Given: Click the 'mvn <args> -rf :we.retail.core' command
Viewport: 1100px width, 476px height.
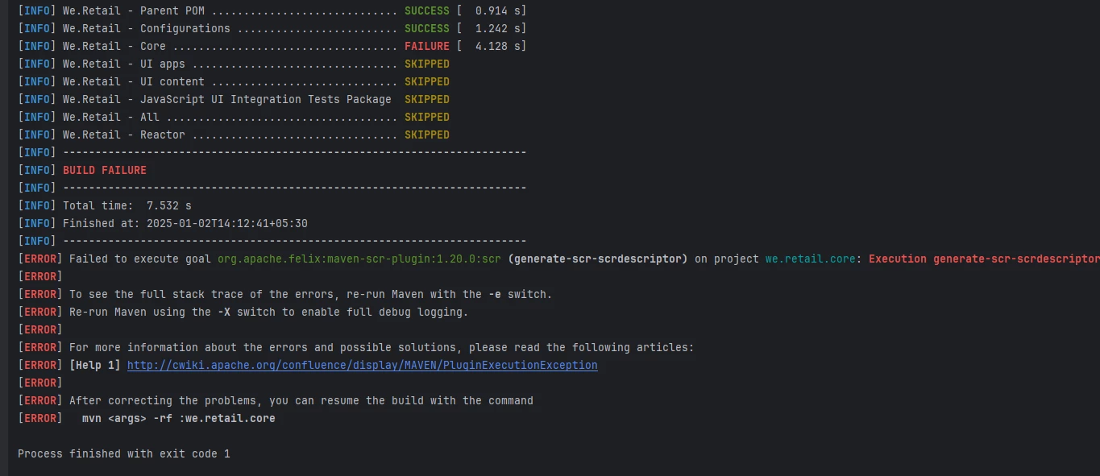Looking at the screenshot, I should coord(179,418).
